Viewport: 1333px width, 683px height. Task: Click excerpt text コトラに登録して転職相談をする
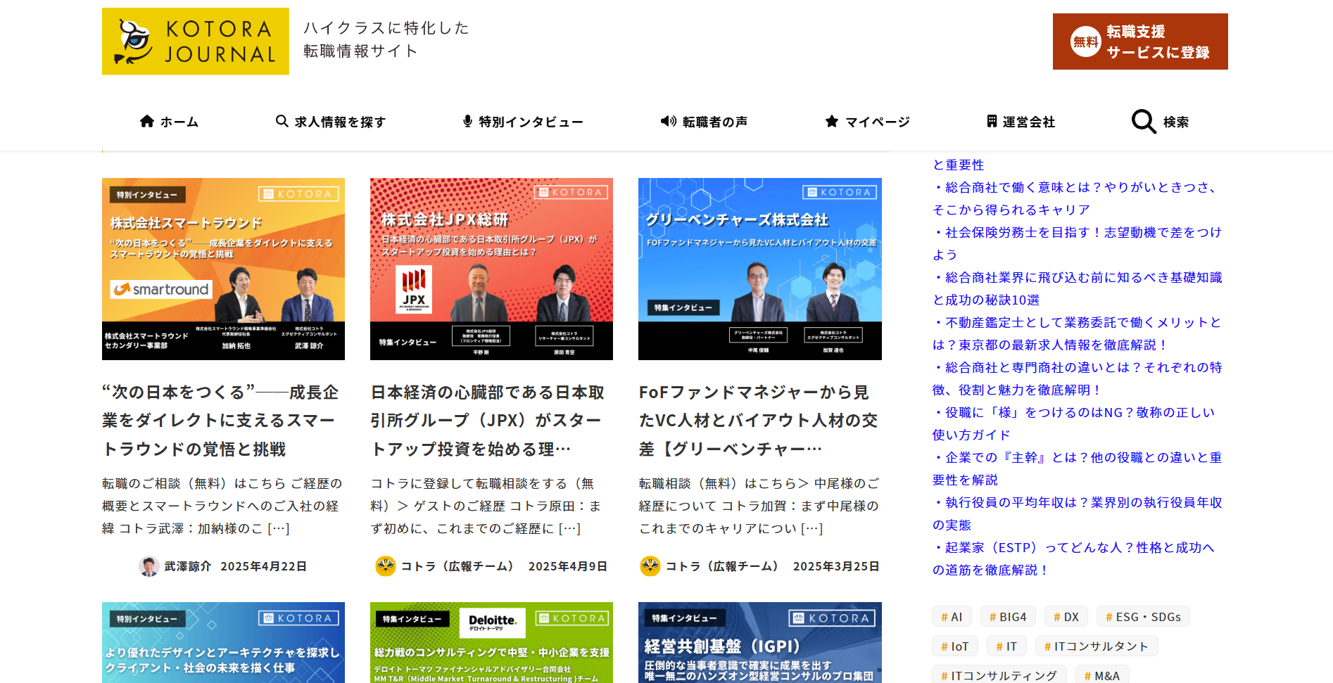[x=487, y=506]
